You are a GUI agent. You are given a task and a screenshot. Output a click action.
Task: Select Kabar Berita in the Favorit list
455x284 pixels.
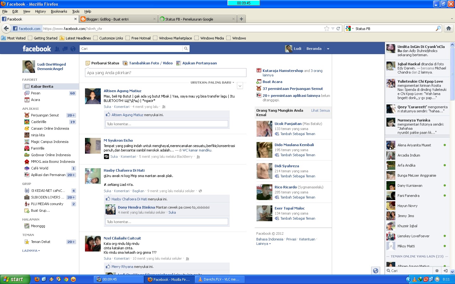click(51, 86)
